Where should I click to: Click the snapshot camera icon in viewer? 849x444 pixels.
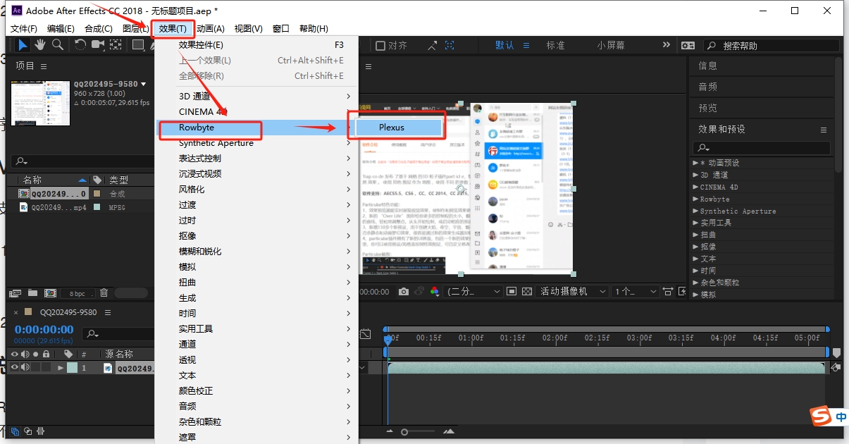(403, 291)
